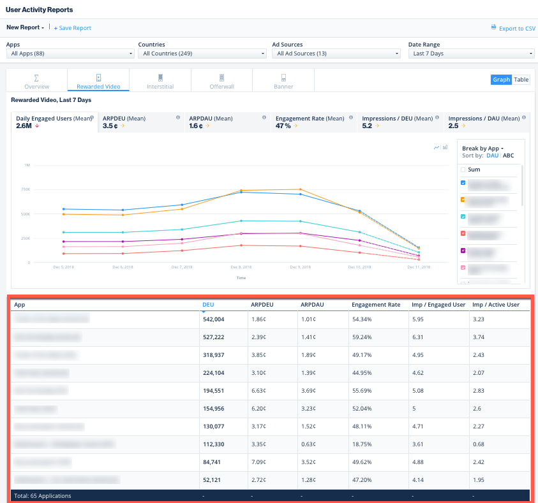Uncheck the blue app checkbox in legend
The width and height of the screenshot is (538, 503).
pos(463,182)
